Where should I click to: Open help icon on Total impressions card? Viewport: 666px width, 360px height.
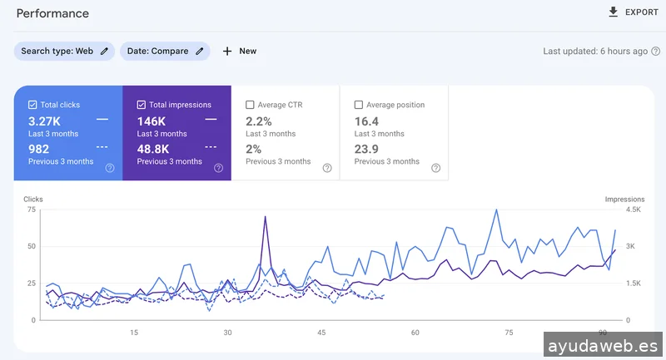(218, 168)
